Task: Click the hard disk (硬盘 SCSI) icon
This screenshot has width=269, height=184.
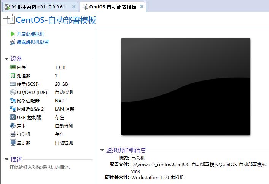Action: tap(13, 84)
